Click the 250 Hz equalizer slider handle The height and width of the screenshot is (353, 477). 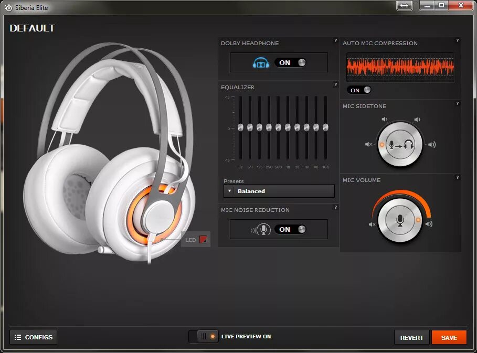tap(269, 127)
